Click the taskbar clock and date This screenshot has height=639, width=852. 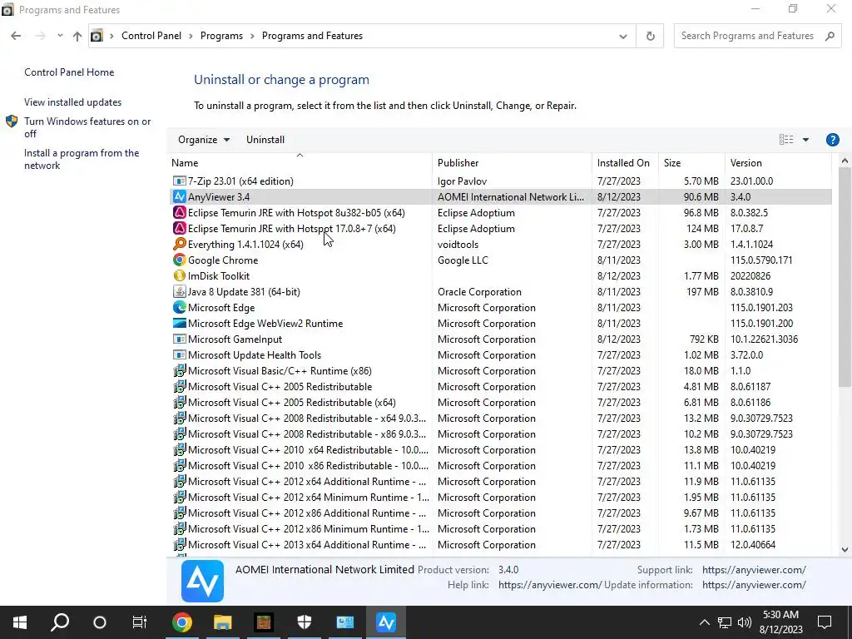click(781, 622)
